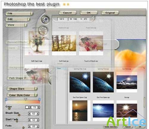Select the left gradient stop marker
Screen dimensions: 149x129
point(6,99)
